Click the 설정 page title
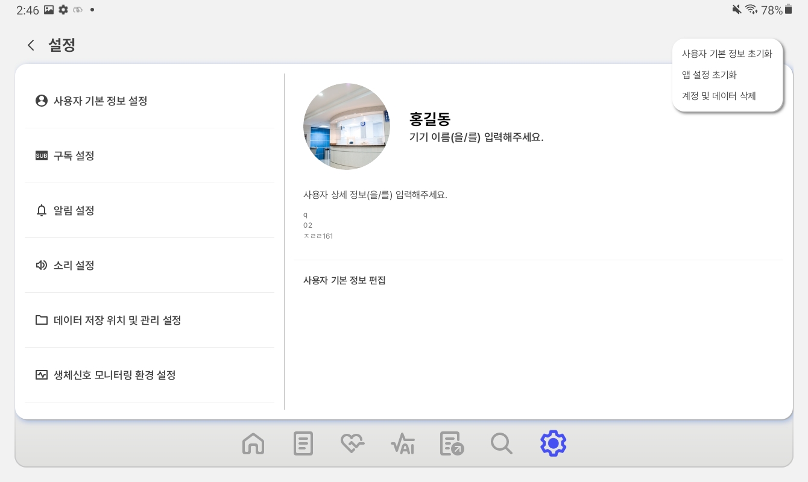Screen dimensions: 808x482 (62, 45)
